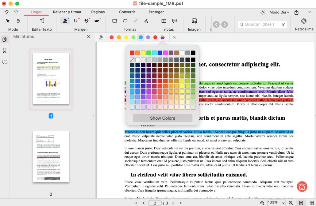316x206 pixels.
Task: Open the Rellenar y firmar tab
Action: point(67,12)
